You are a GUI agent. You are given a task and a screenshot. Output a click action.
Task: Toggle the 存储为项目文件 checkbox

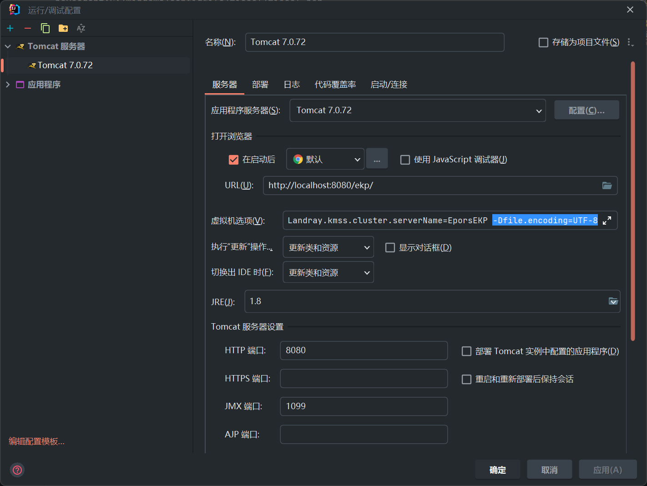pyautogui.click(x=543, y=42)
